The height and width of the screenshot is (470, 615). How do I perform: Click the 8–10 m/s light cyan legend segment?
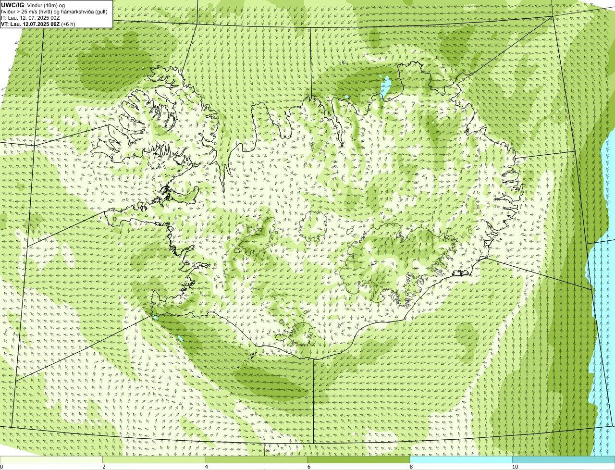coord(461,460)
